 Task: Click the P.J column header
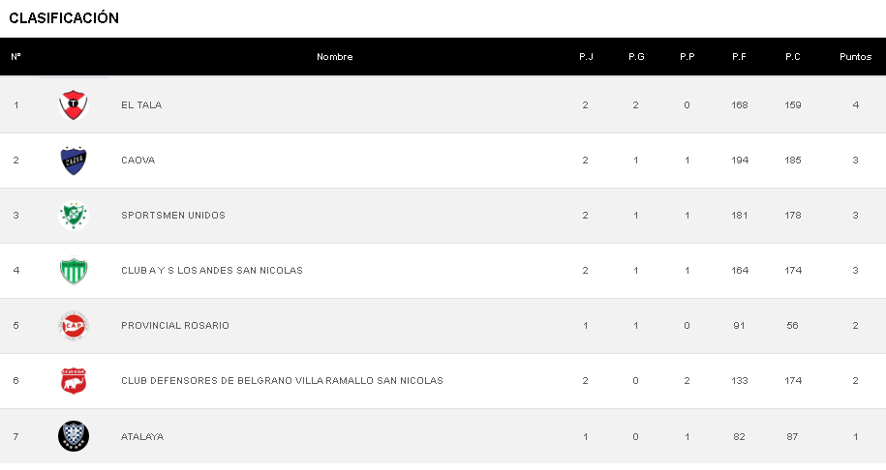[x=586, y=57]
